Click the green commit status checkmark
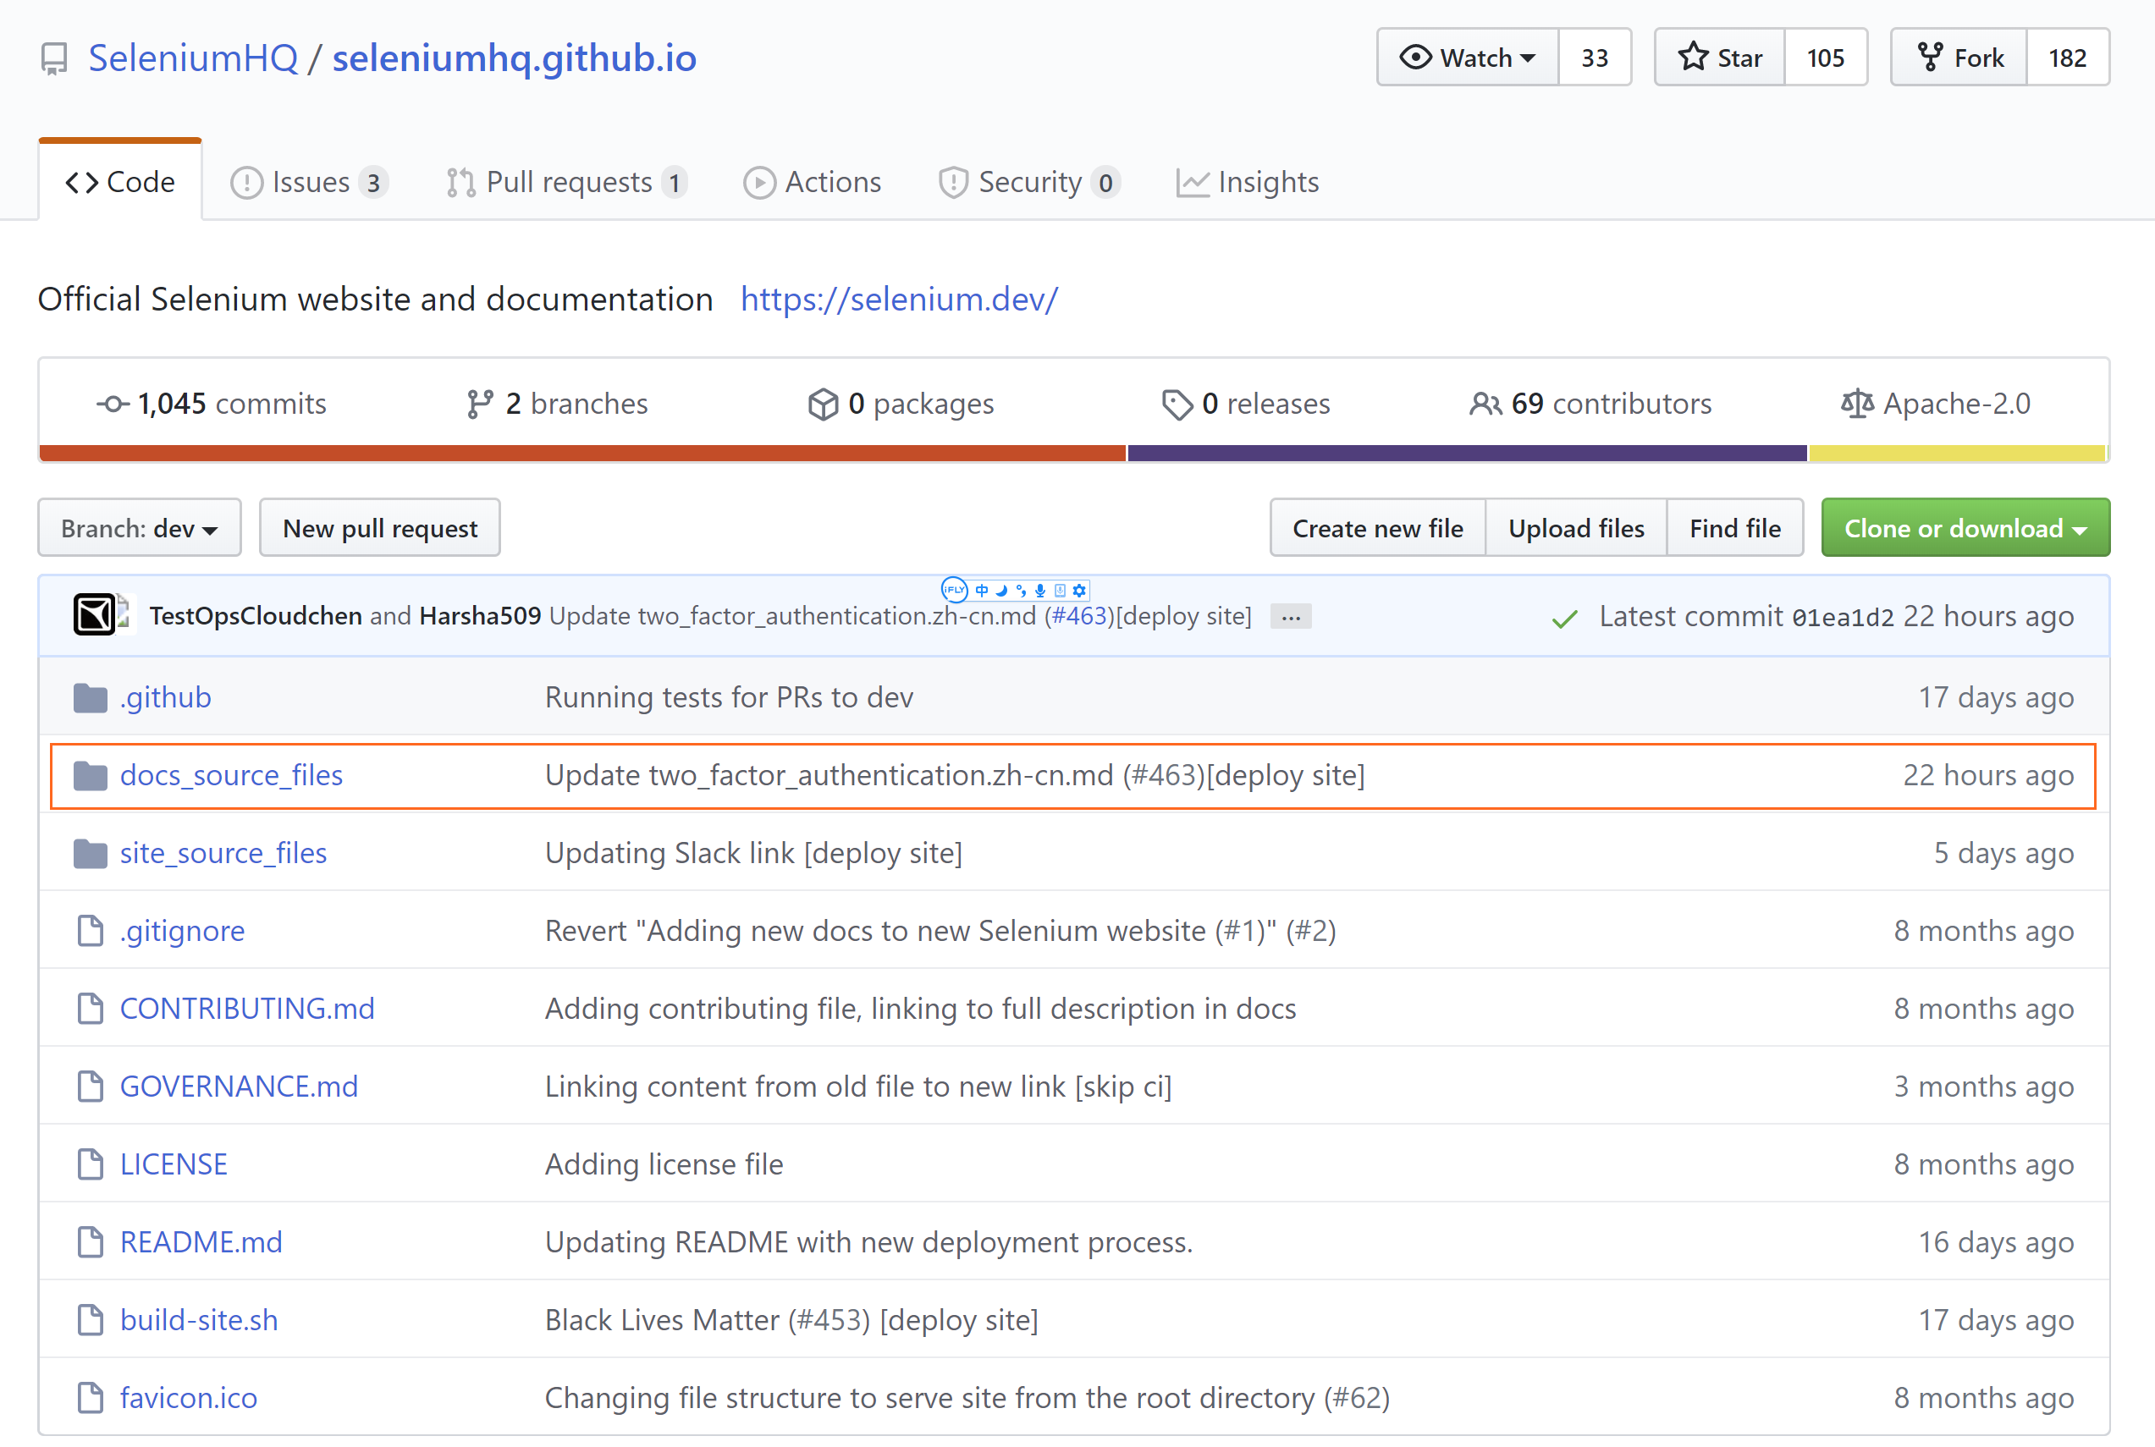Screen dimensions: 2155x1447 [x=1564, y=619]
